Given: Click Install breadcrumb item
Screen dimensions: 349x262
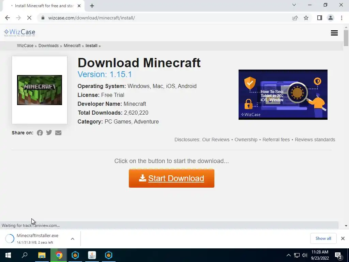Looking at the screenshot, I should [x=91, y=46].
